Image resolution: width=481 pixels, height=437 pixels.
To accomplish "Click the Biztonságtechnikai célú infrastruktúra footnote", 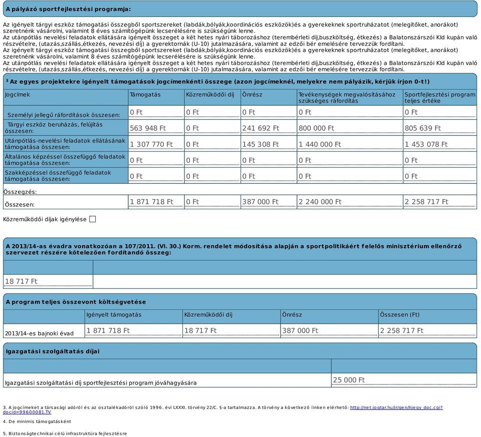I will pos(65,433).
